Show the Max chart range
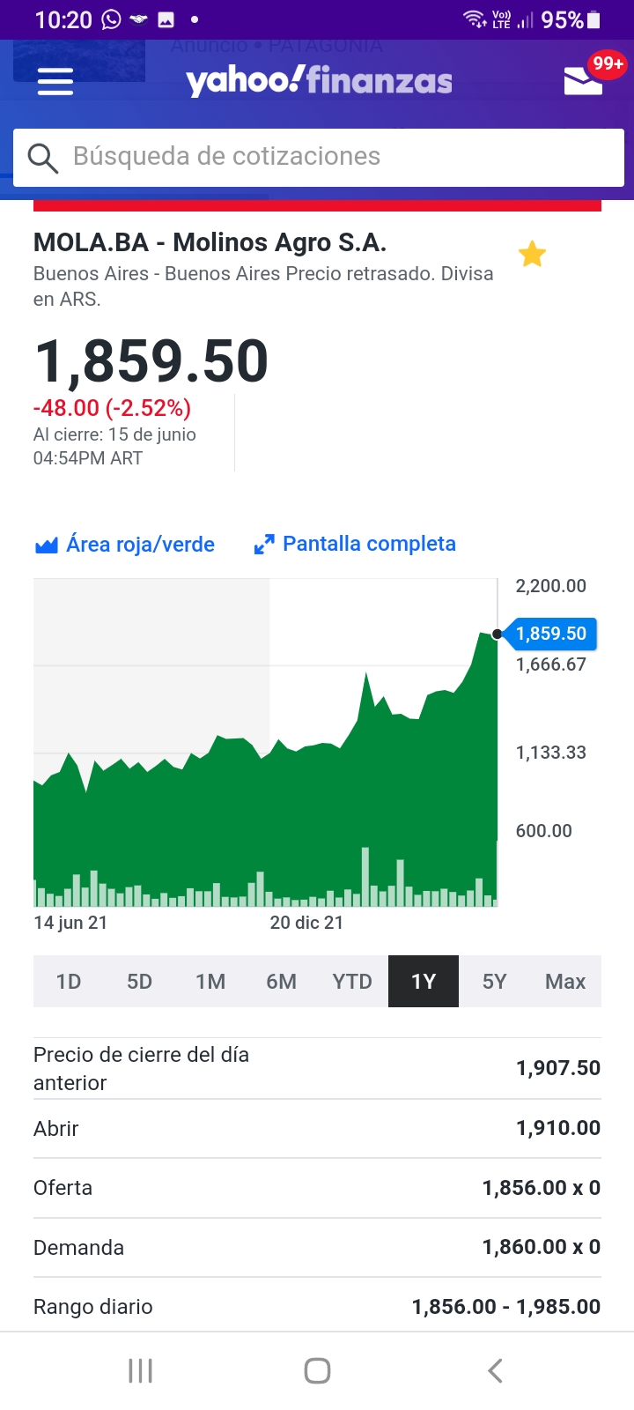Viewport: 634px width, 1410px height. pyautogui.click(x=565, y=982)
